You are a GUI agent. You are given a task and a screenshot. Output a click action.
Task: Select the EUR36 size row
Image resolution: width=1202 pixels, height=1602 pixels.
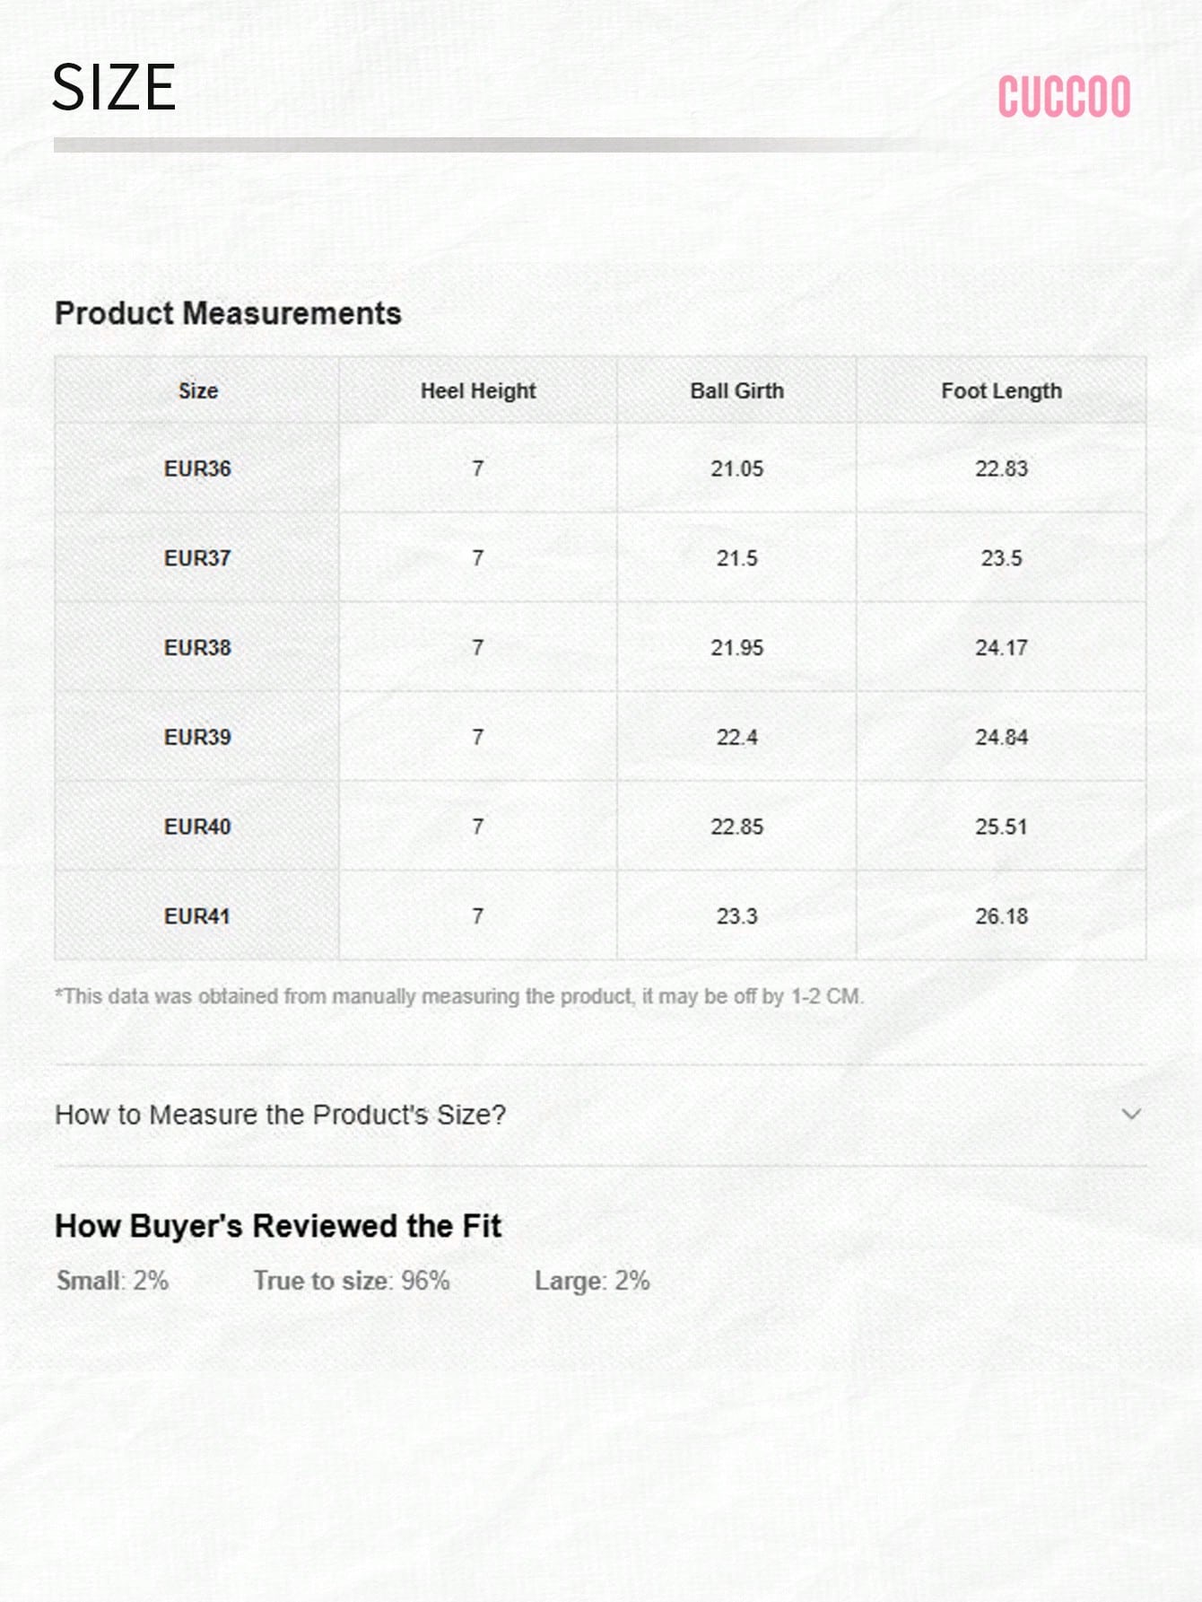click(600, 468)
